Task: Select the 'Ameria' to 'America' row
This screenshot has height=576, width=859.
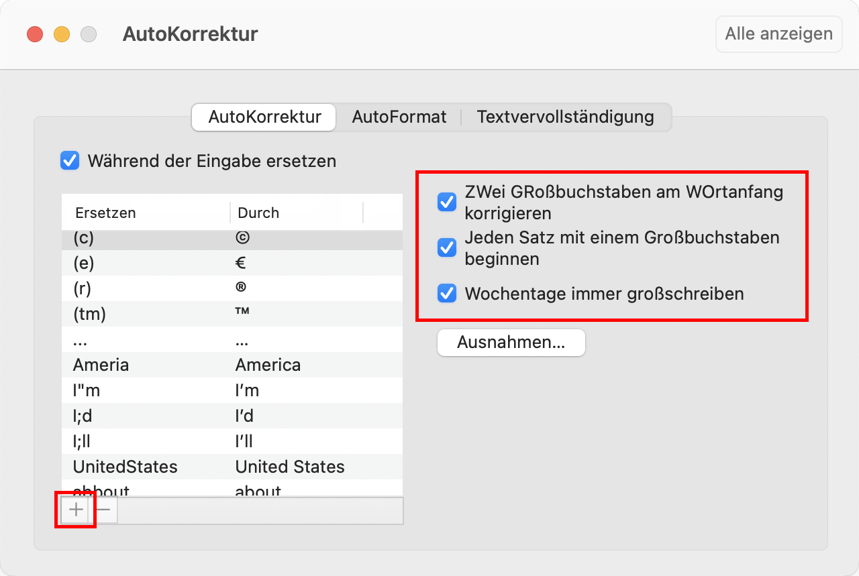Action: point(232,365)
